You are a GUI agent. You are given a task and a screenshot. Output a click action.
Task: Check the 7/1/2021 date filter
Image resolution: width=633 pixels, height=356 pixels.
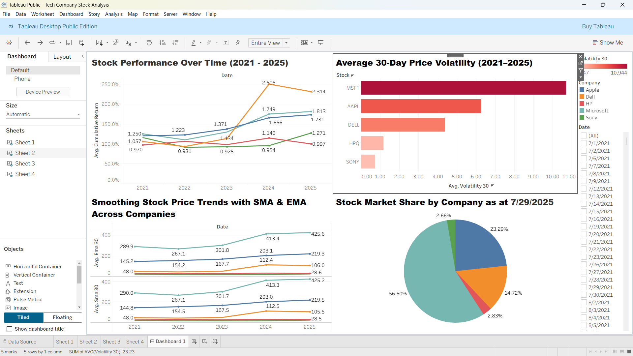pos(584,143)
